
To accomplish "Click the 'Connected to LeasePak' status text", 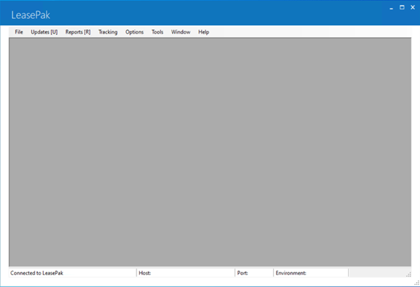I will (36, 273).
